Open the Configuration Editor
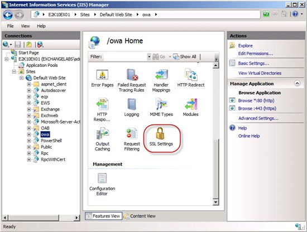This screenshot has width=307, height=232. (102, 184)
